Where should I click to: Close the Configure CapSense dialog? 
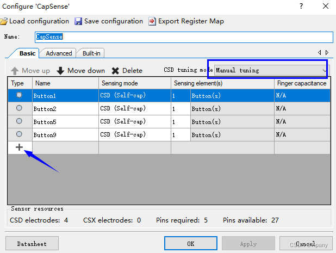[x=326, y=6]
